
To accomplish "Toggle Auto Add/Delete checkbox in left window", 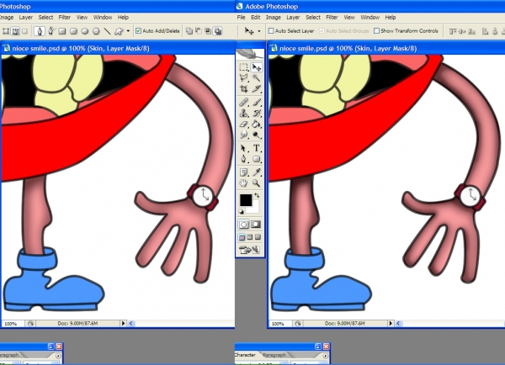I will (139, 30).
